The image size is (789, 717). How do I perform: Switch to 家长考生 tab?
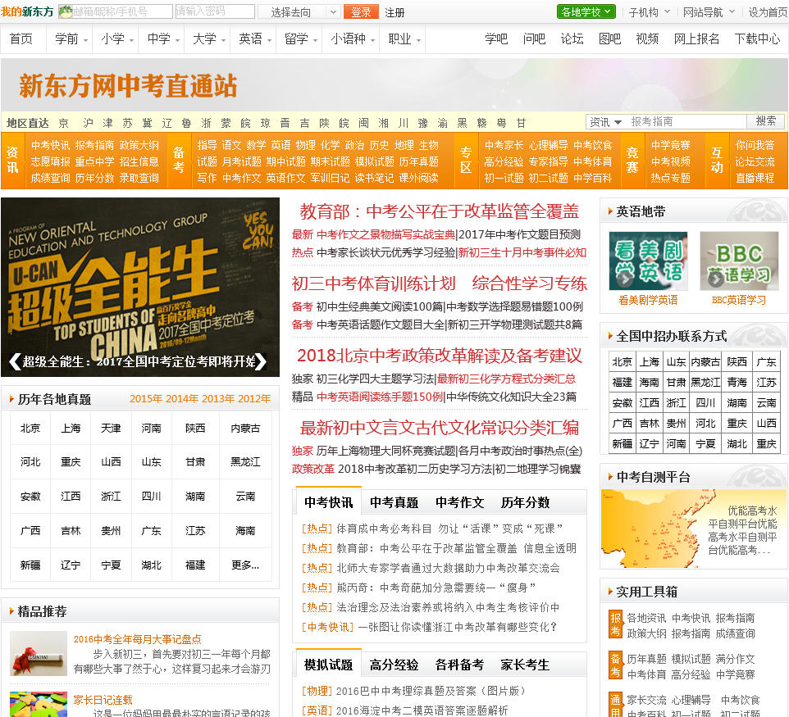525,665
